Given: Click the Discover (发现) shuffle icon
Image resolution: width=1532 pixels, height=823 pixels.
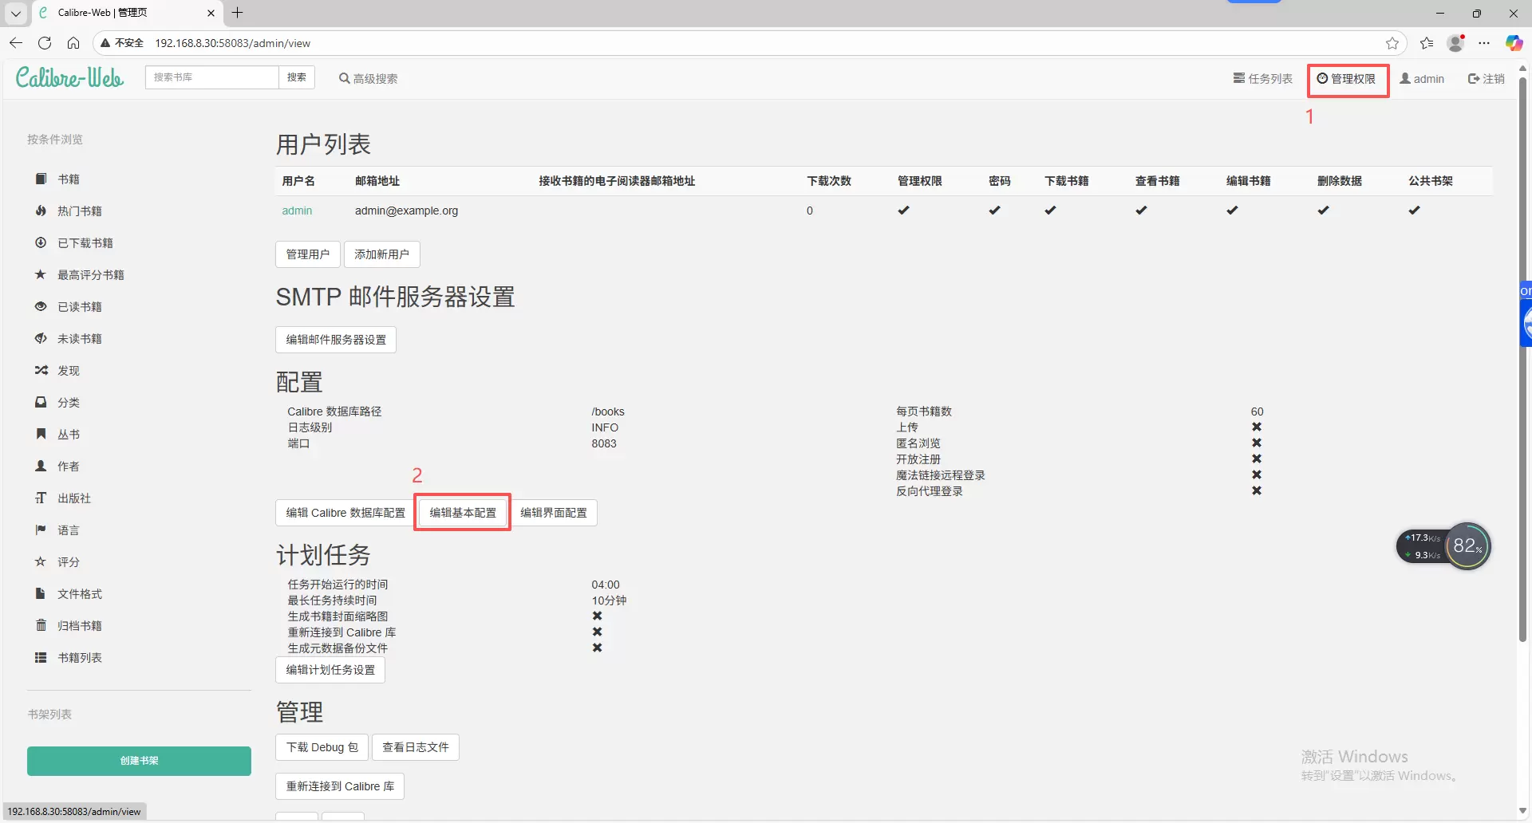Looking at the screenshot, I should pos(41,370).
